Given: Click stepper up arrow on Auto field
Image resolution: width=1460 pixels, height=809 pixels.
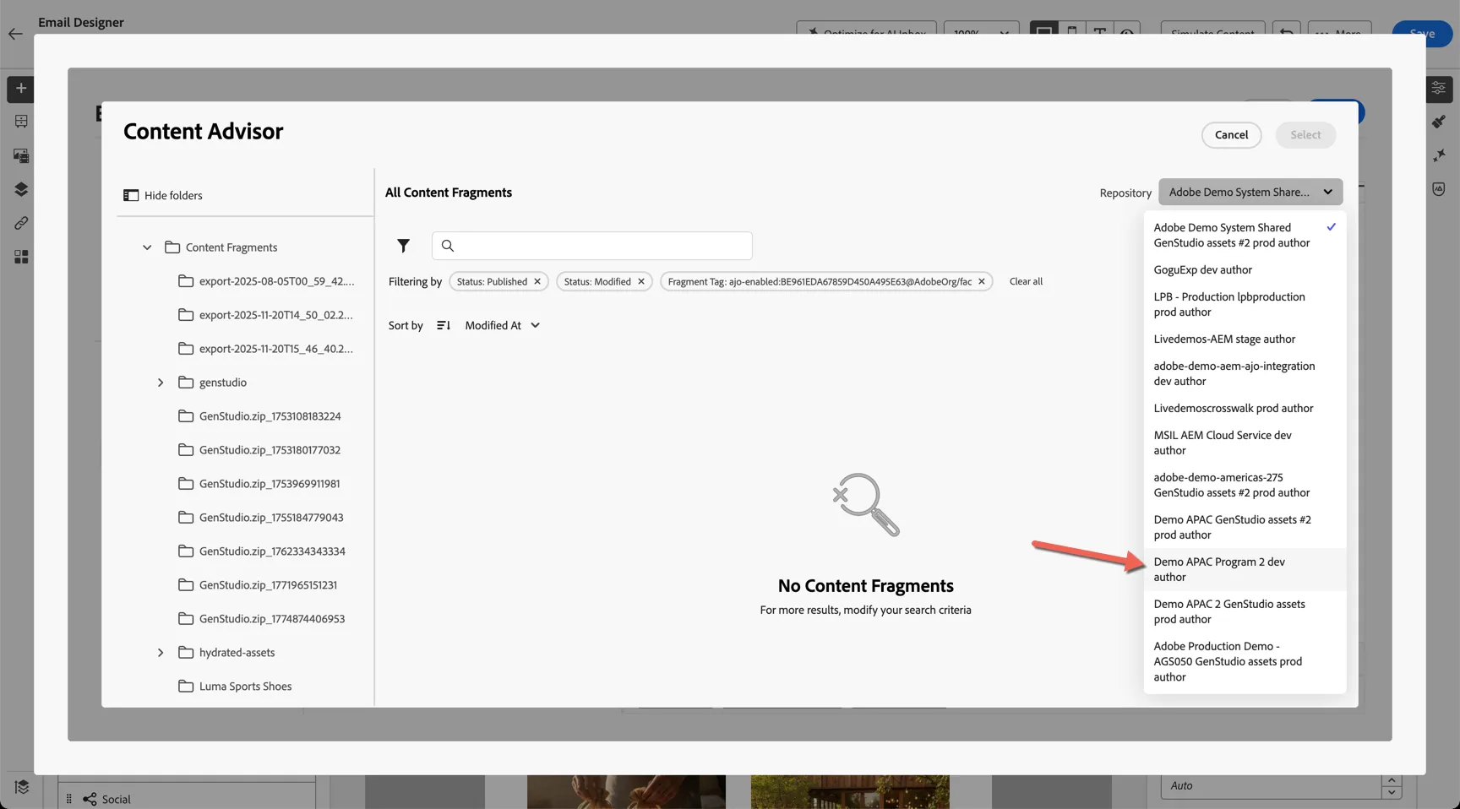Looking at the screenshot, I should (x=1391, y=780).
